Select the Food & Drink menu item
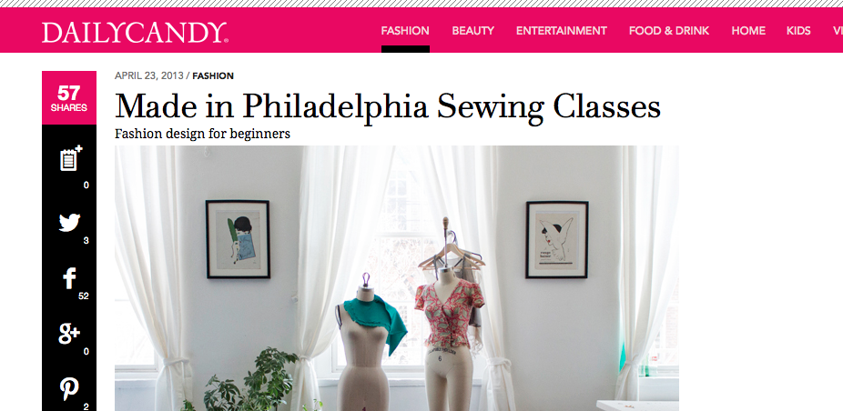843x411 pixels. [669, 31]
